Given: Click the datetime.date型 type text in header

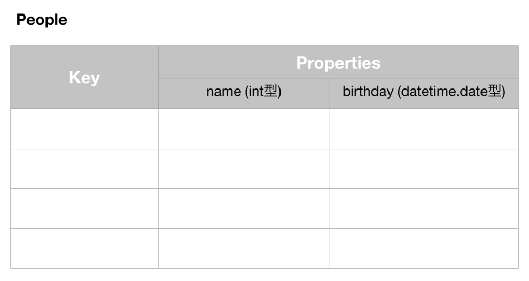Looking at the screenshot, I should (x=451, y=92).
